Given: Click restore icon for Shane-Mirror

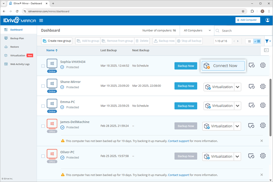Looking at the screenshot, I should (x=251, y=86).
